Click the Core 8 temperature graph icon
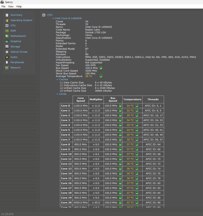Viewport: 203px width, 216px height. click(x=137, y=144)
